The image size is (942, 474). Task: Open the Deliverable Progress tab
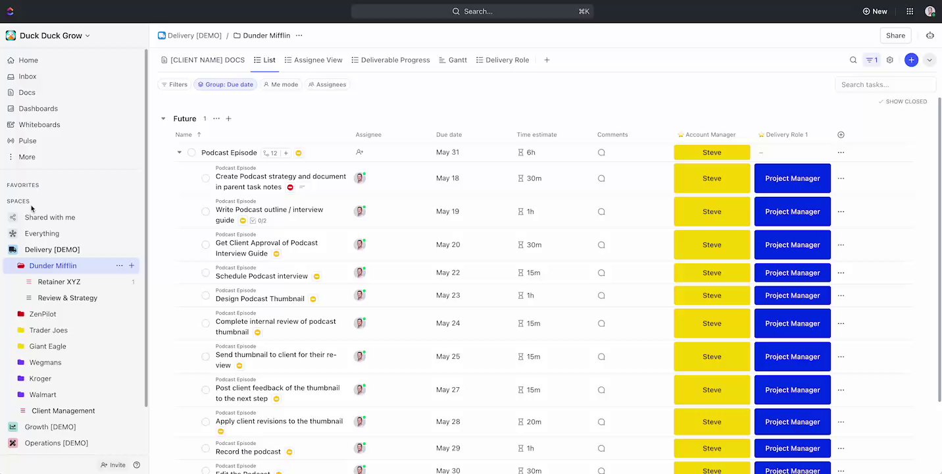click(391, 60)
